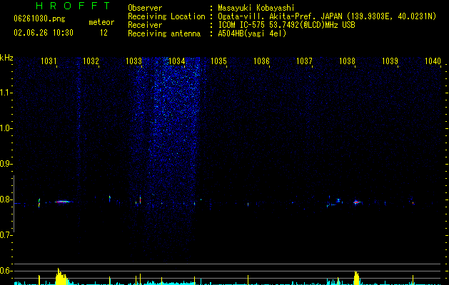Click the date stamp 02.06.26 10:30

(44, 33)
